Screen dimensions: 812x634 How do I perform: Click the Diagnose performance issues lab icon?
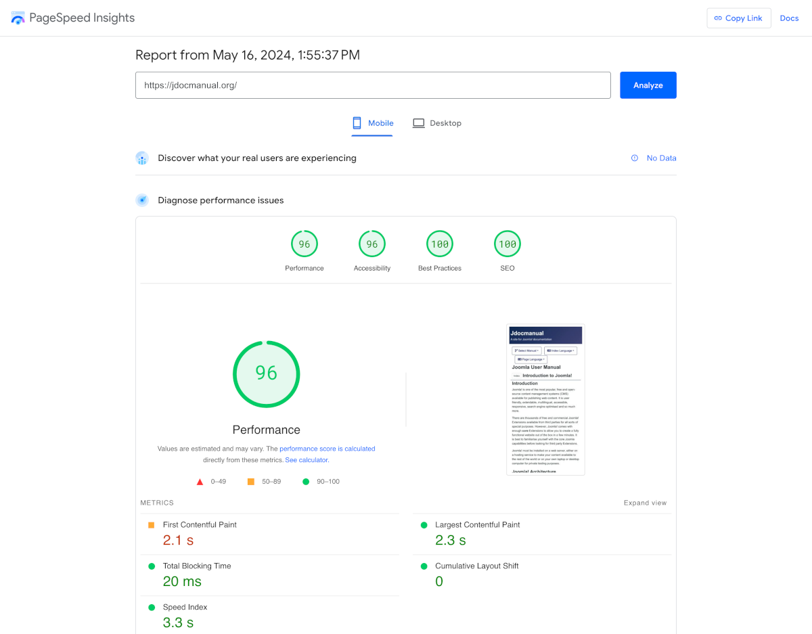click(142, 200)
